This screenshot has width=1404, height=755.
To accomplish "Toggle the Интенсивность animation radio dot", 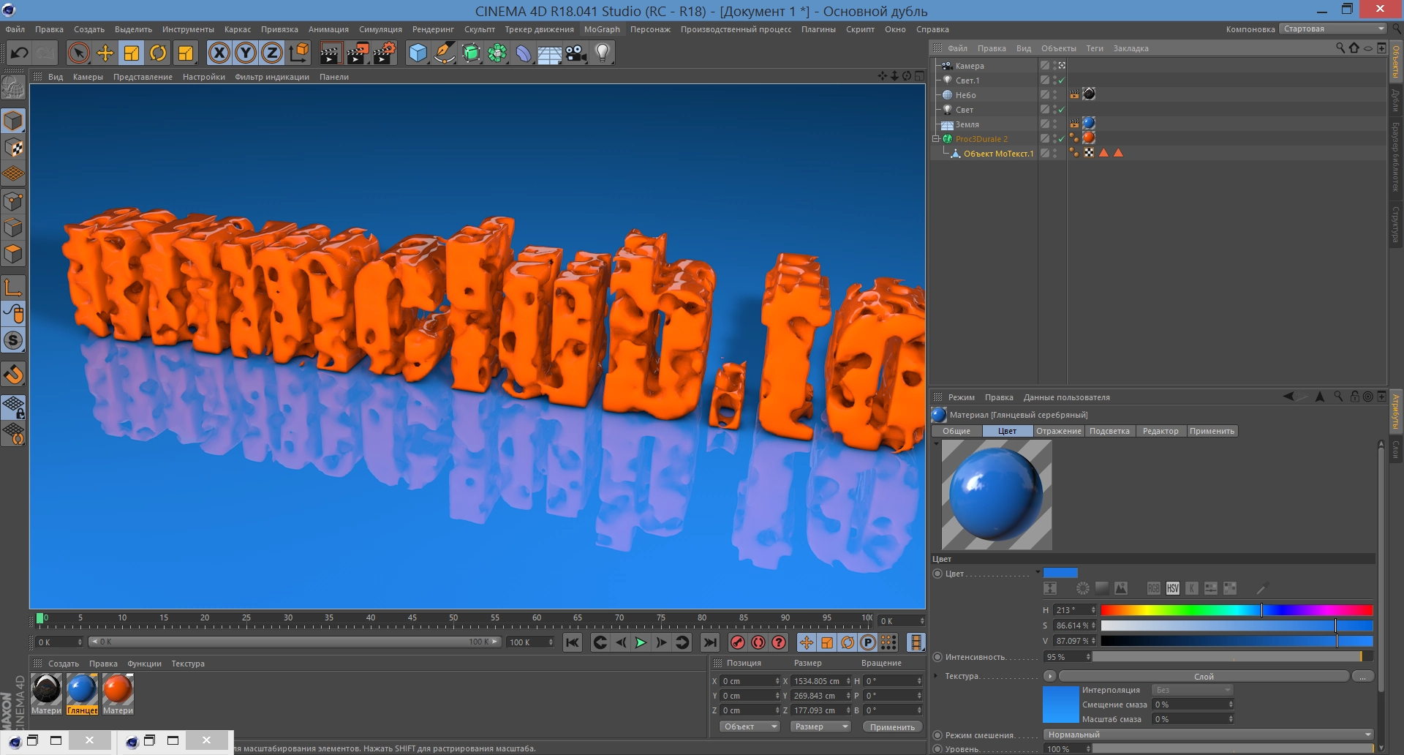I will tap(937, 657).
